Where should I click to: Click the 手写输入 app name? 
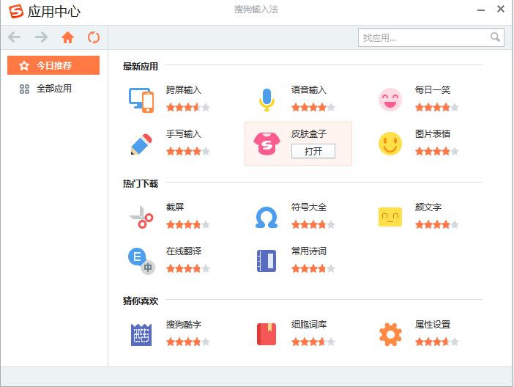click(x=184, y=133)
